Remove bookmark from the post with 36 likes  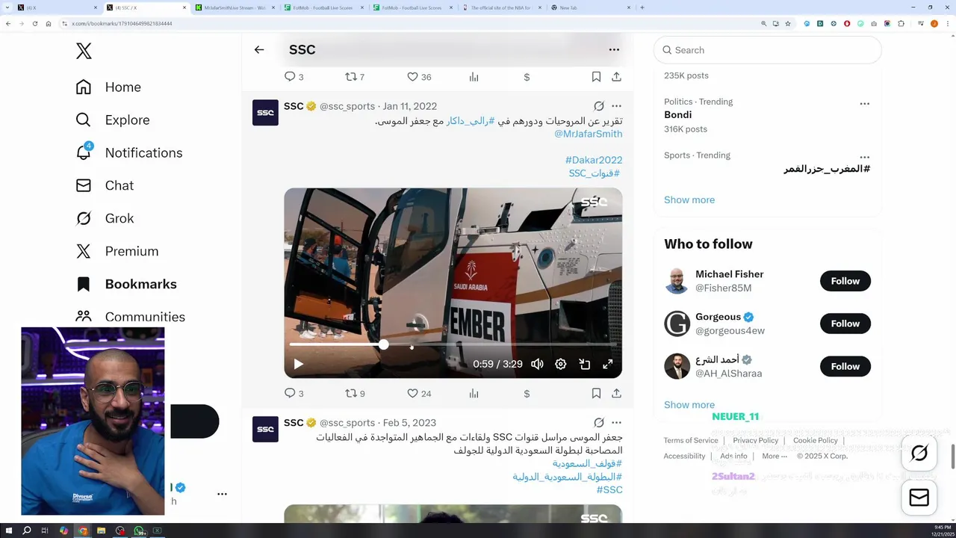(x=596, y=77)
